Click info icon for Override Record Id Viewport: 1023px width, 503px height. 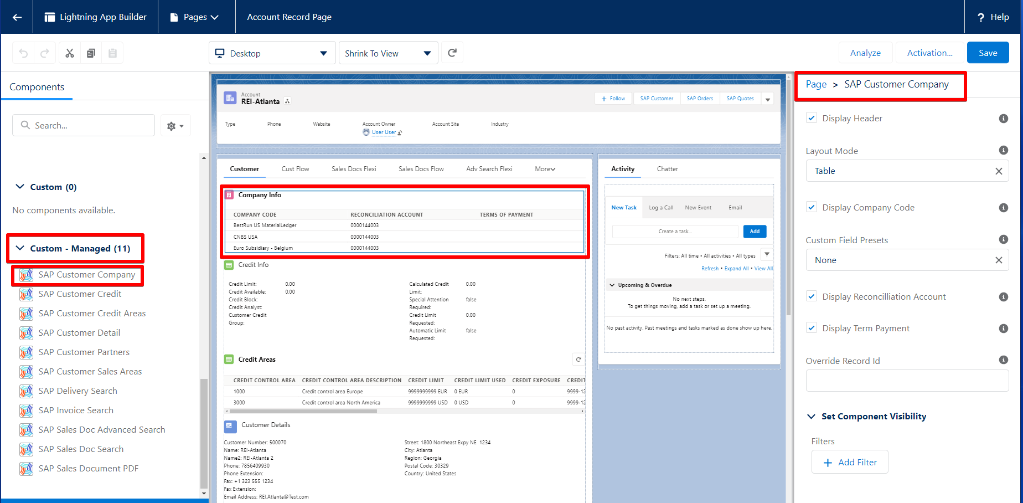[1003, 360]
